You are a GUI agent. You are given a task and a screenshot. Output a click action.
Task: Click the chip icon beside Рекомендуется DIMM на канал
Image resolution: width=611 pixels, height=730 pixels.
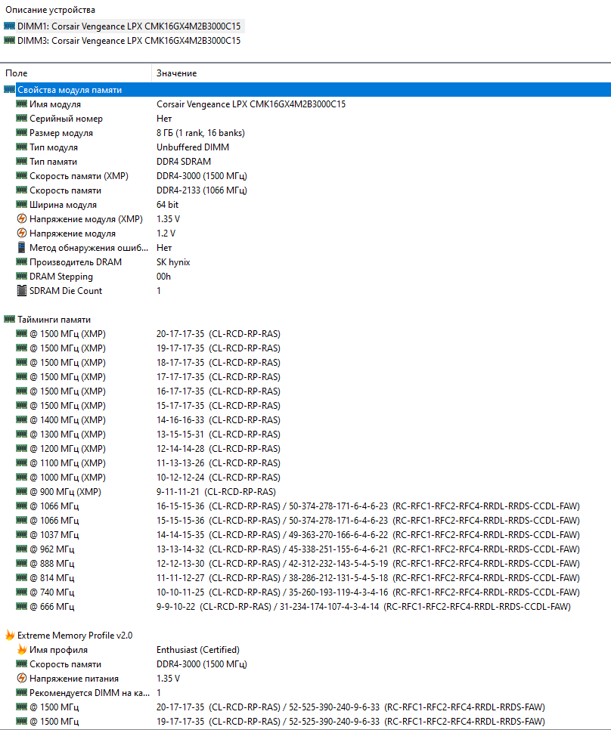pos(21,692)
